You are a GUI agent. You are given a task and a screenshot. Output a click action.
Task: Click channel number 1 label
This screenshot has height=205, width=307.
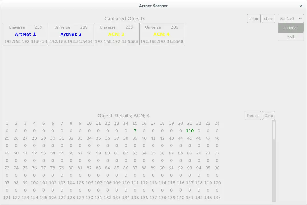pyautogui.click(x=7, y=123)
